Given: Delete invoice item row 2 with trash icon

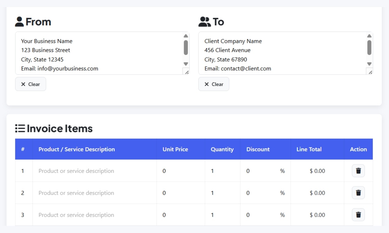Looking at the screenshot, I should click(x=358, y=193).
